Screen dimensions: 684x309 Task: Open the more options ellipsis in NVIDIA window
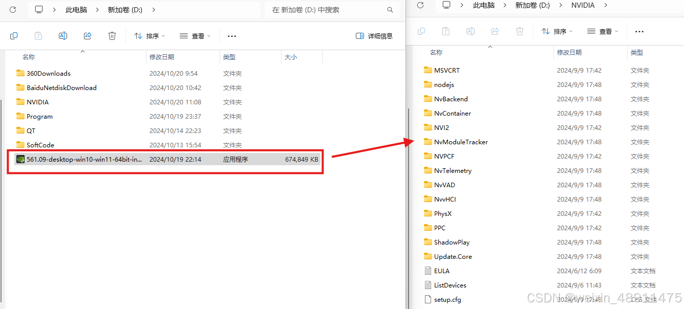[x=639, y=31]
